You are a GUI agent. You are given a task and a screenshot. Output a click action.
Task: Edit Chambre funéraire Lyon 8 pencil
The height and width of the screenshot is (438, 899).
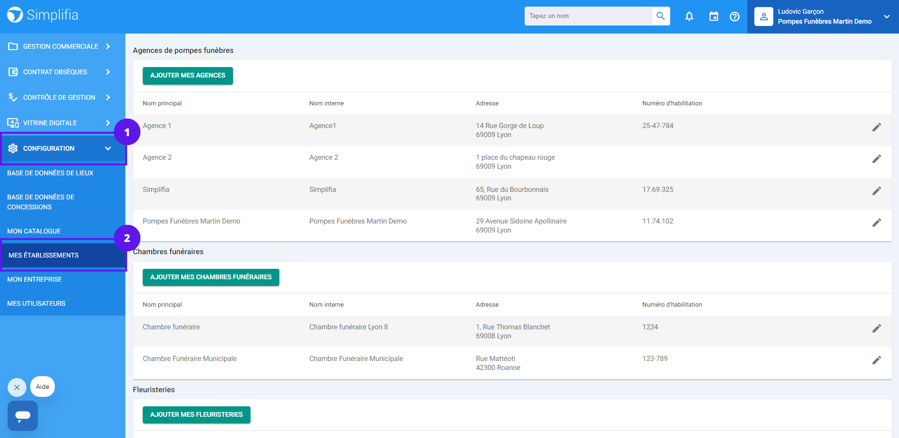pyautogui.click(x=877, y=328)
